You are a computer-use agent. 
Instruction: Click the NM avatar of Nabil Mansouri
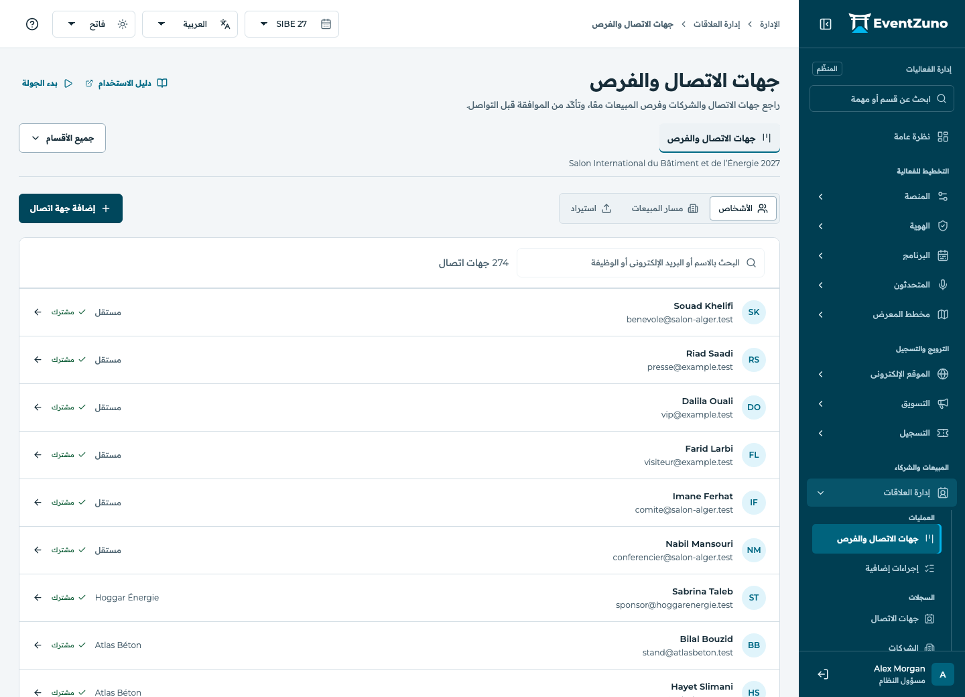(x=754, y=550)
